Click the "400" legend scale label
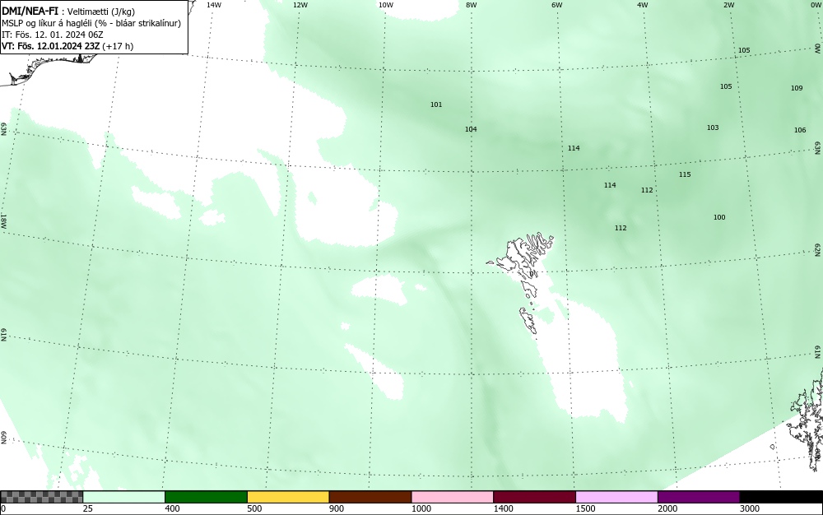The image size is (823, 515). click(x=172, y=508)
